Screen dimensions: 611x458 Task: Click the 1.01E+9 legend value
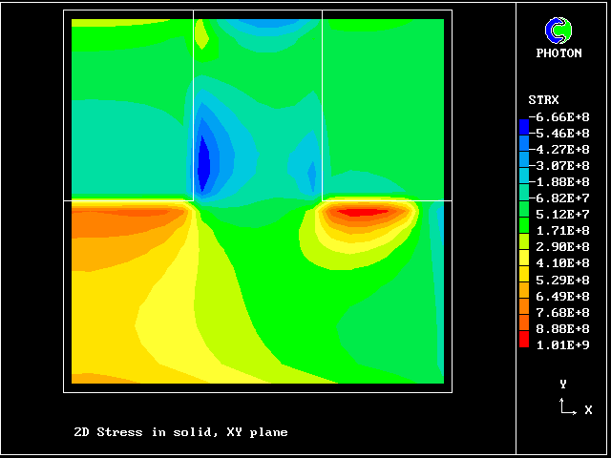[565, 343]
